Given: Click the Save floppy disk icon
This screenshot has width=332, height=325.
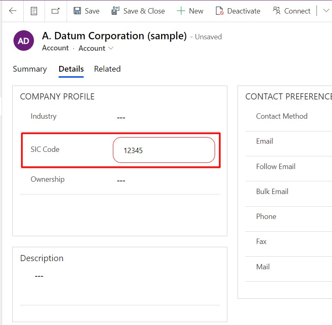Looking at the screenshot, I should (x=77, y=11).
